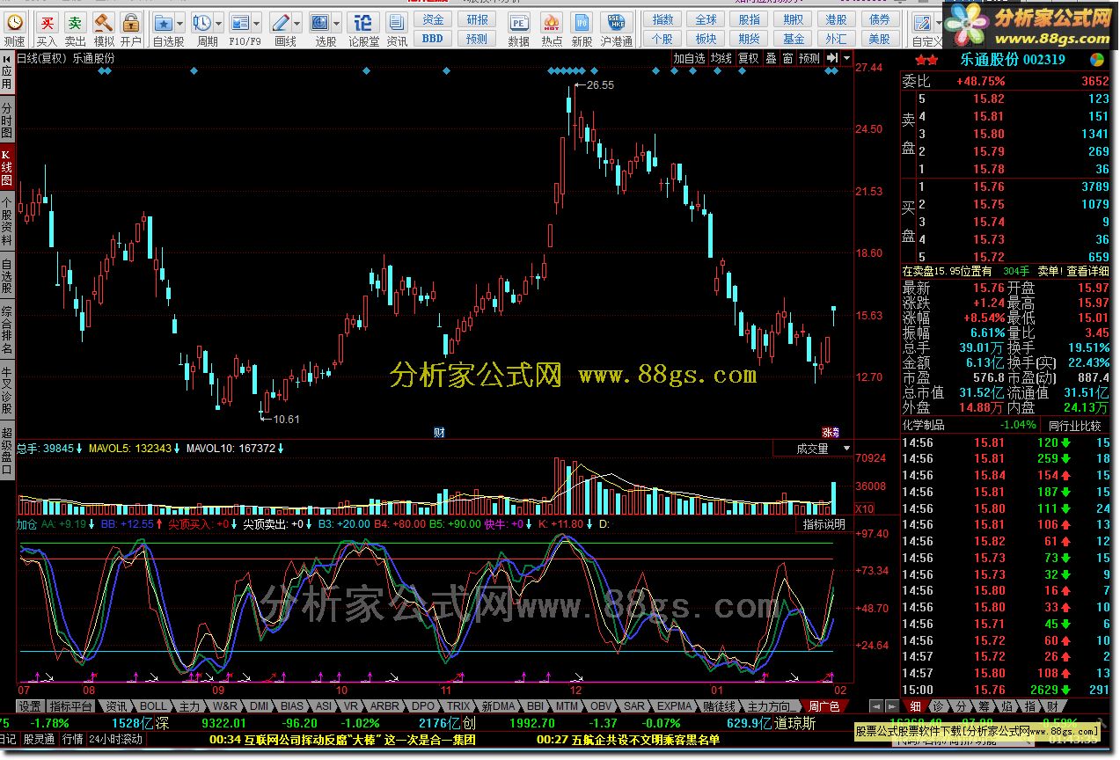Click the pie chart icon beside 002319

coord(1097,60)
